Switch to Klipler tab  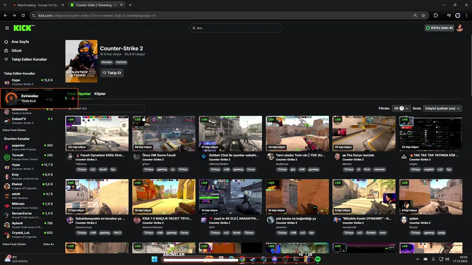coord(100,93)
